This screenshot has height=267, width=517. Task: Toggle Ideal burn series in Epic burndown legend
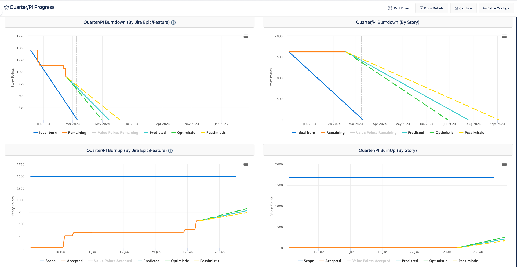click(x=45, y=133)
